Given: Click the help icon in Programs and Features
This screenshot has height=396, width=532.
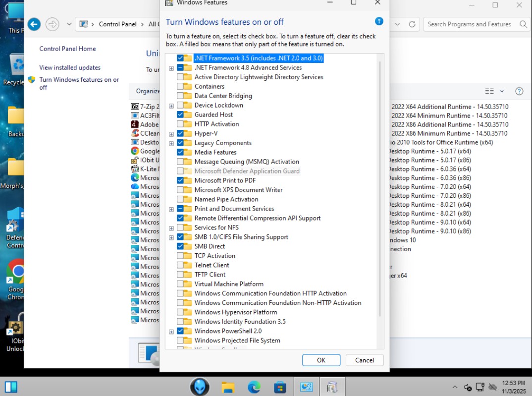Looking at the screenshot, I should (x=519, y=91).
